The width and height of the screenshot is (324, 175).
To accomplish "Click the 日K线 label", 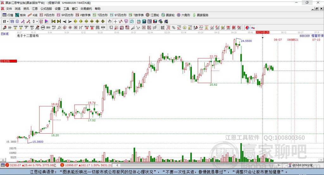I will pyautogui.click(x=5, y=34).
